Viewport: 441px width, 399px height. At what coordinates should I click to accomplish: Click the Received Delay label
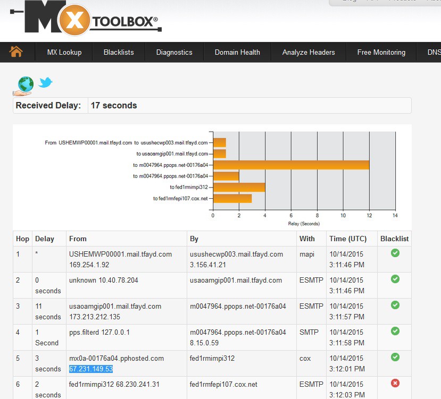point(48,105)
